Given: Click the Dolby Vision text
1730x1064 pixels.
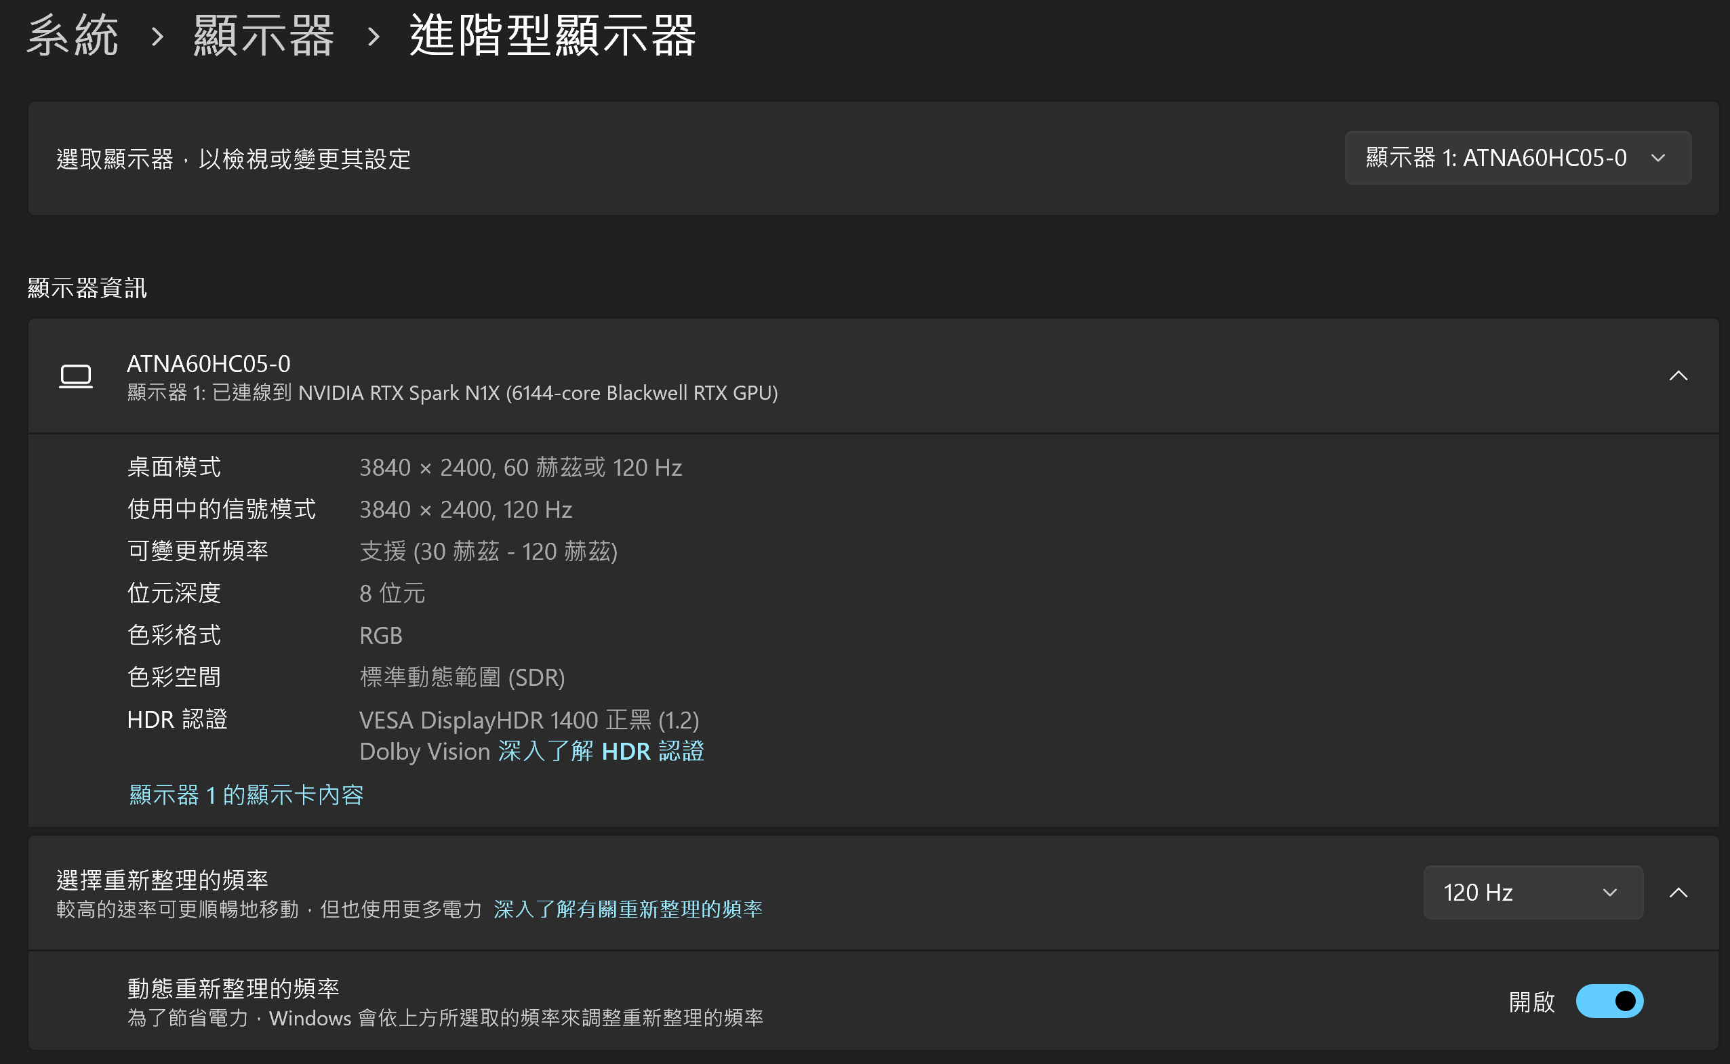Looking at the screenshot, I should 425,752.
